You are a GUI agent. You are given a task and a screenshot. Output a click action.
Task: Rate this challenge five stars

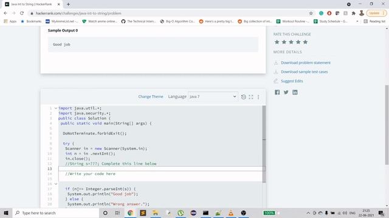coord(305,42)
